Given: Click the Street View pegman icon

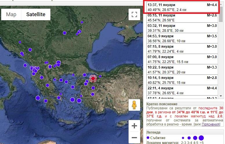Looking at the screenshot, I should coord(134,105).
